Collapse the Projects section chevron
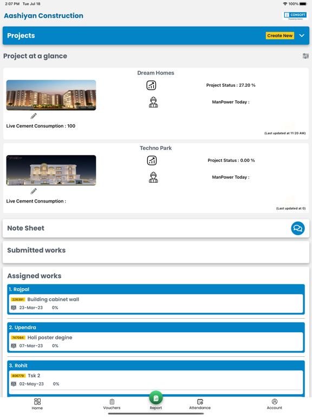 302,36
